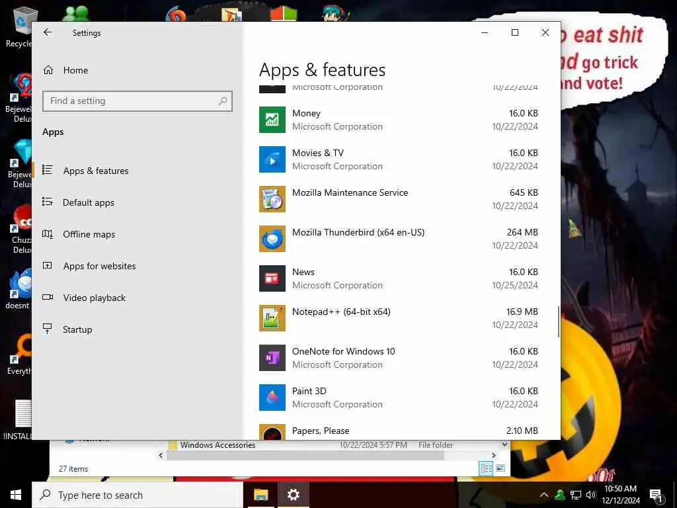Click the Papers, Please app icon
This screenshot has width=677, height=508.
coord(272,433)
